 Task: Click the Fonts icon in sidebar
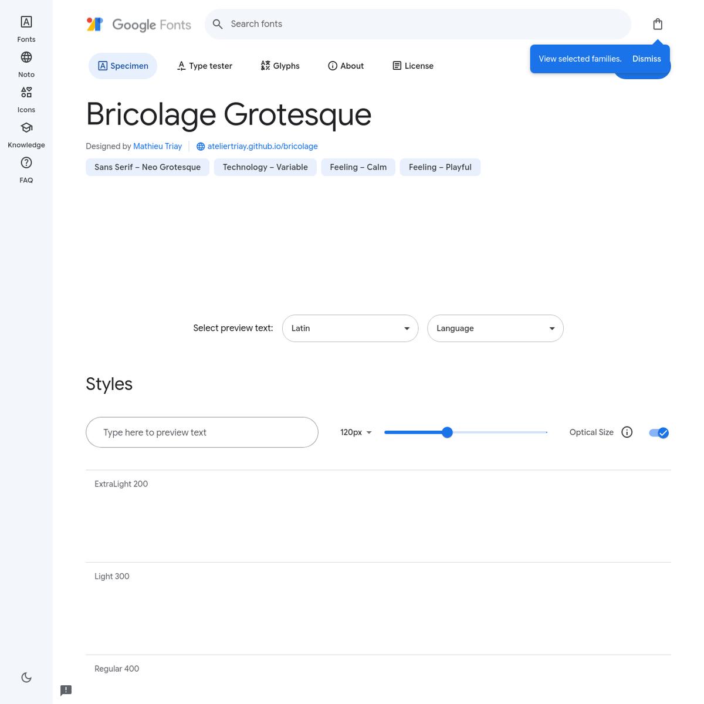click(x=26, y=22)
